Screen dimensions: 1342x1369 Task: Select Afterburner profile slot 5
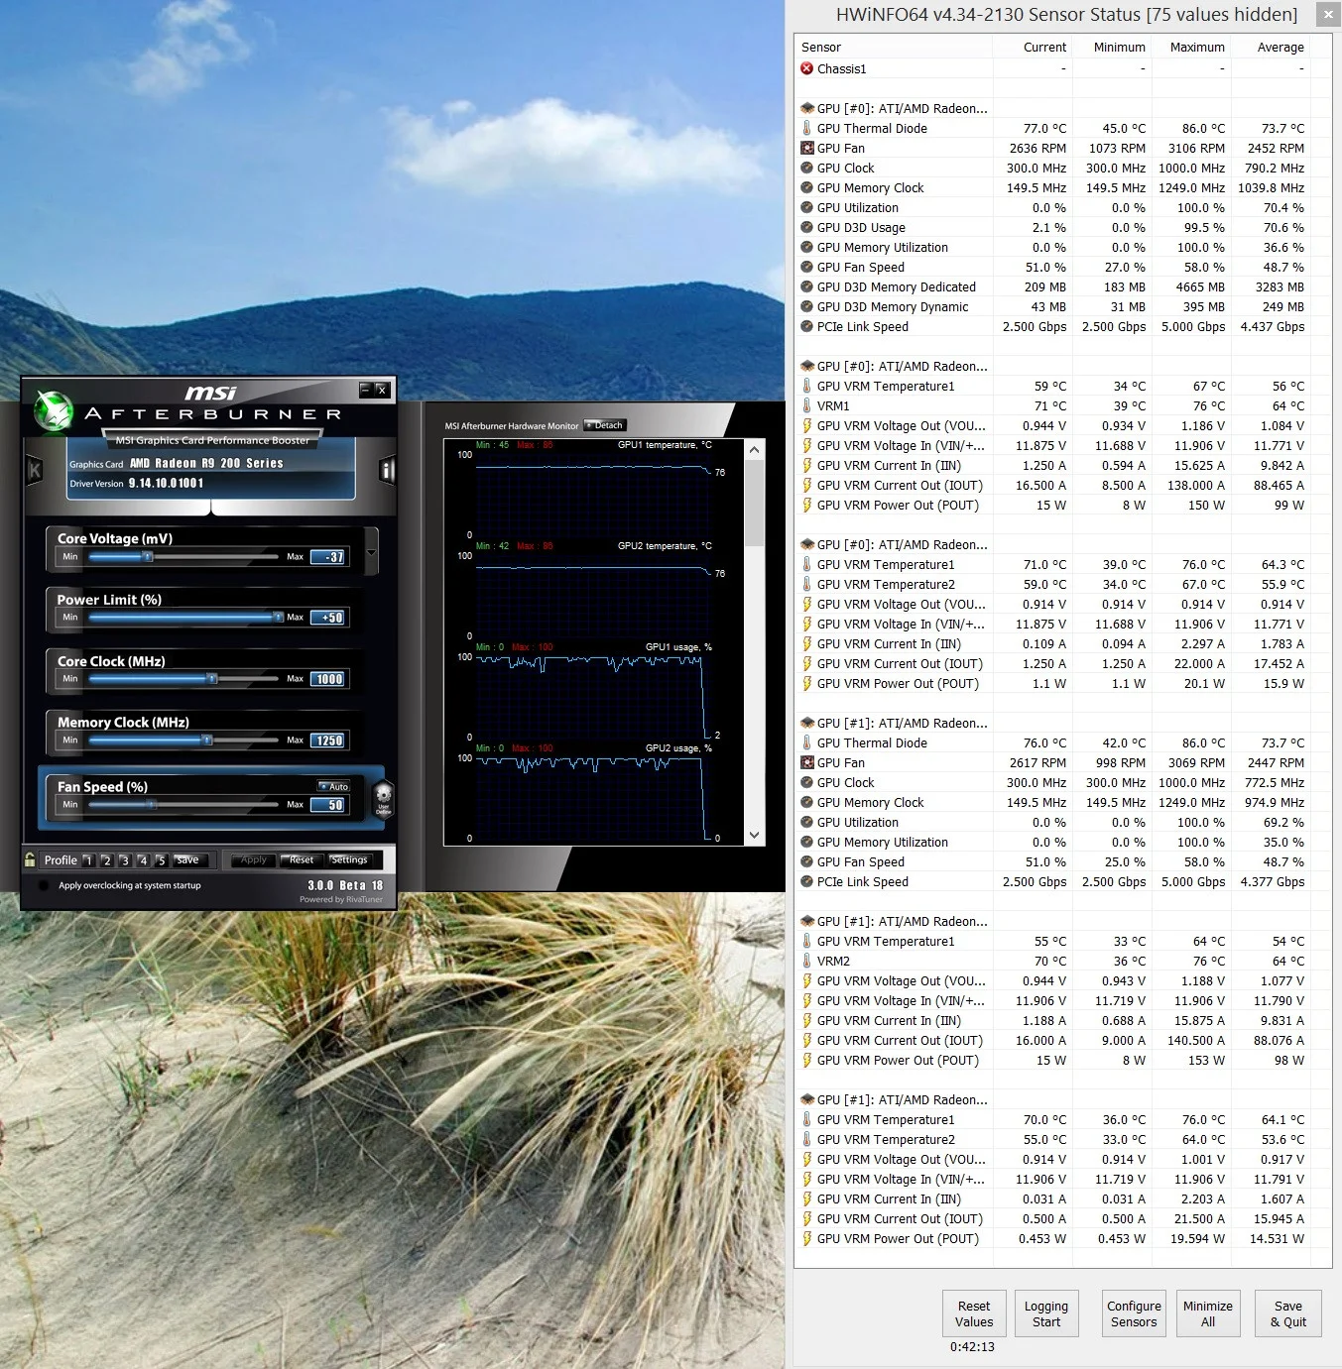162,860
